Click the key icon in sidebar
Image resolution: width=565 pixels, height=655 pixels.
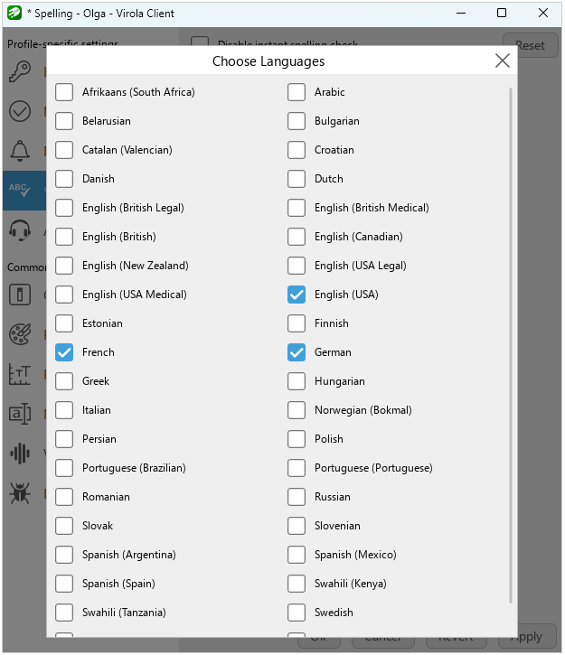coord(20,72)
